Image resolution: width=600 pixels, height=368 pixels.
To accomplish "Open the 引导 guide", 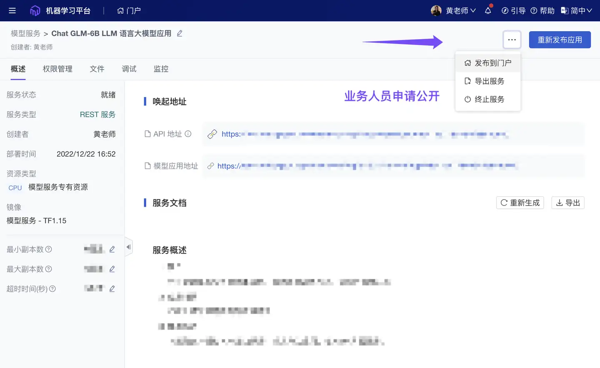I will [513, 10].
